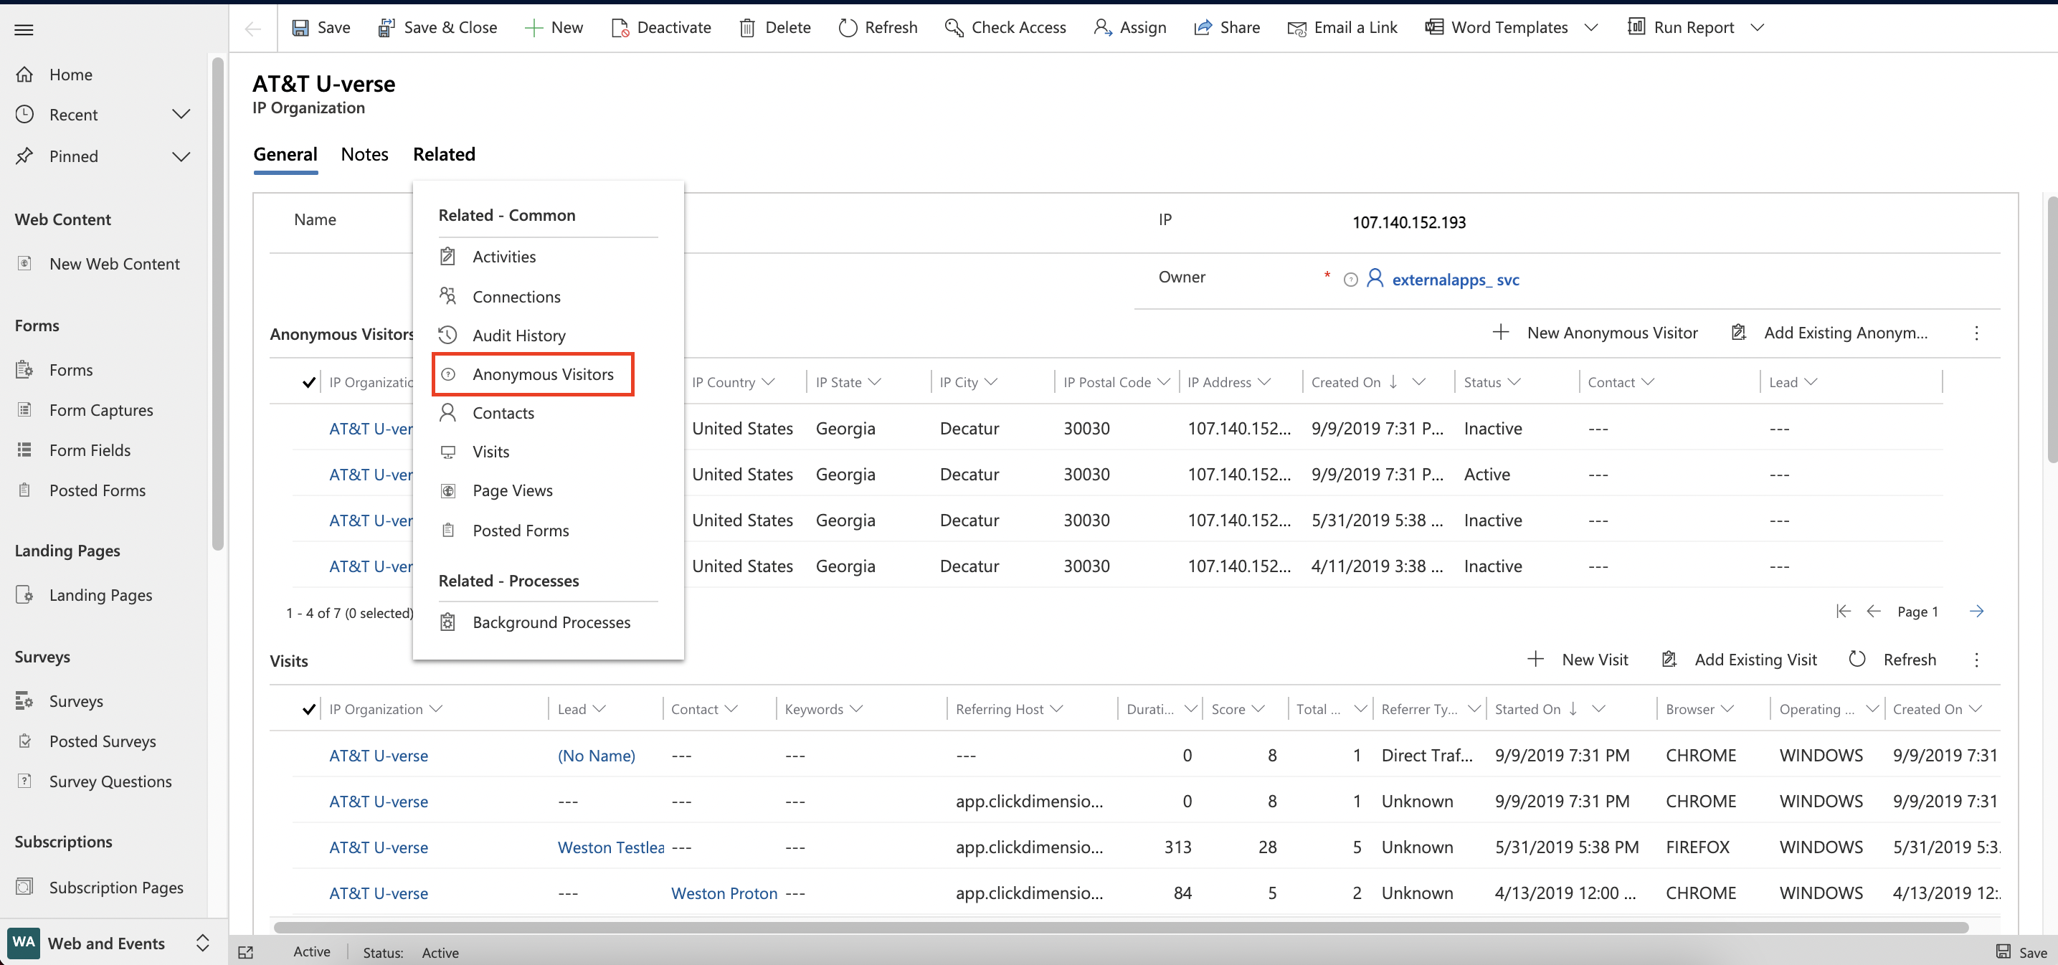Open IP State column dropdown

coord(874,382)
